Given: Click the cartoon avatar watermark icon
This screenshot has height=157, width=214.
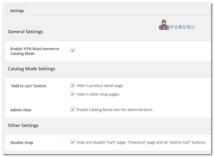Looking at the screenshot, I should pos(164,25).
